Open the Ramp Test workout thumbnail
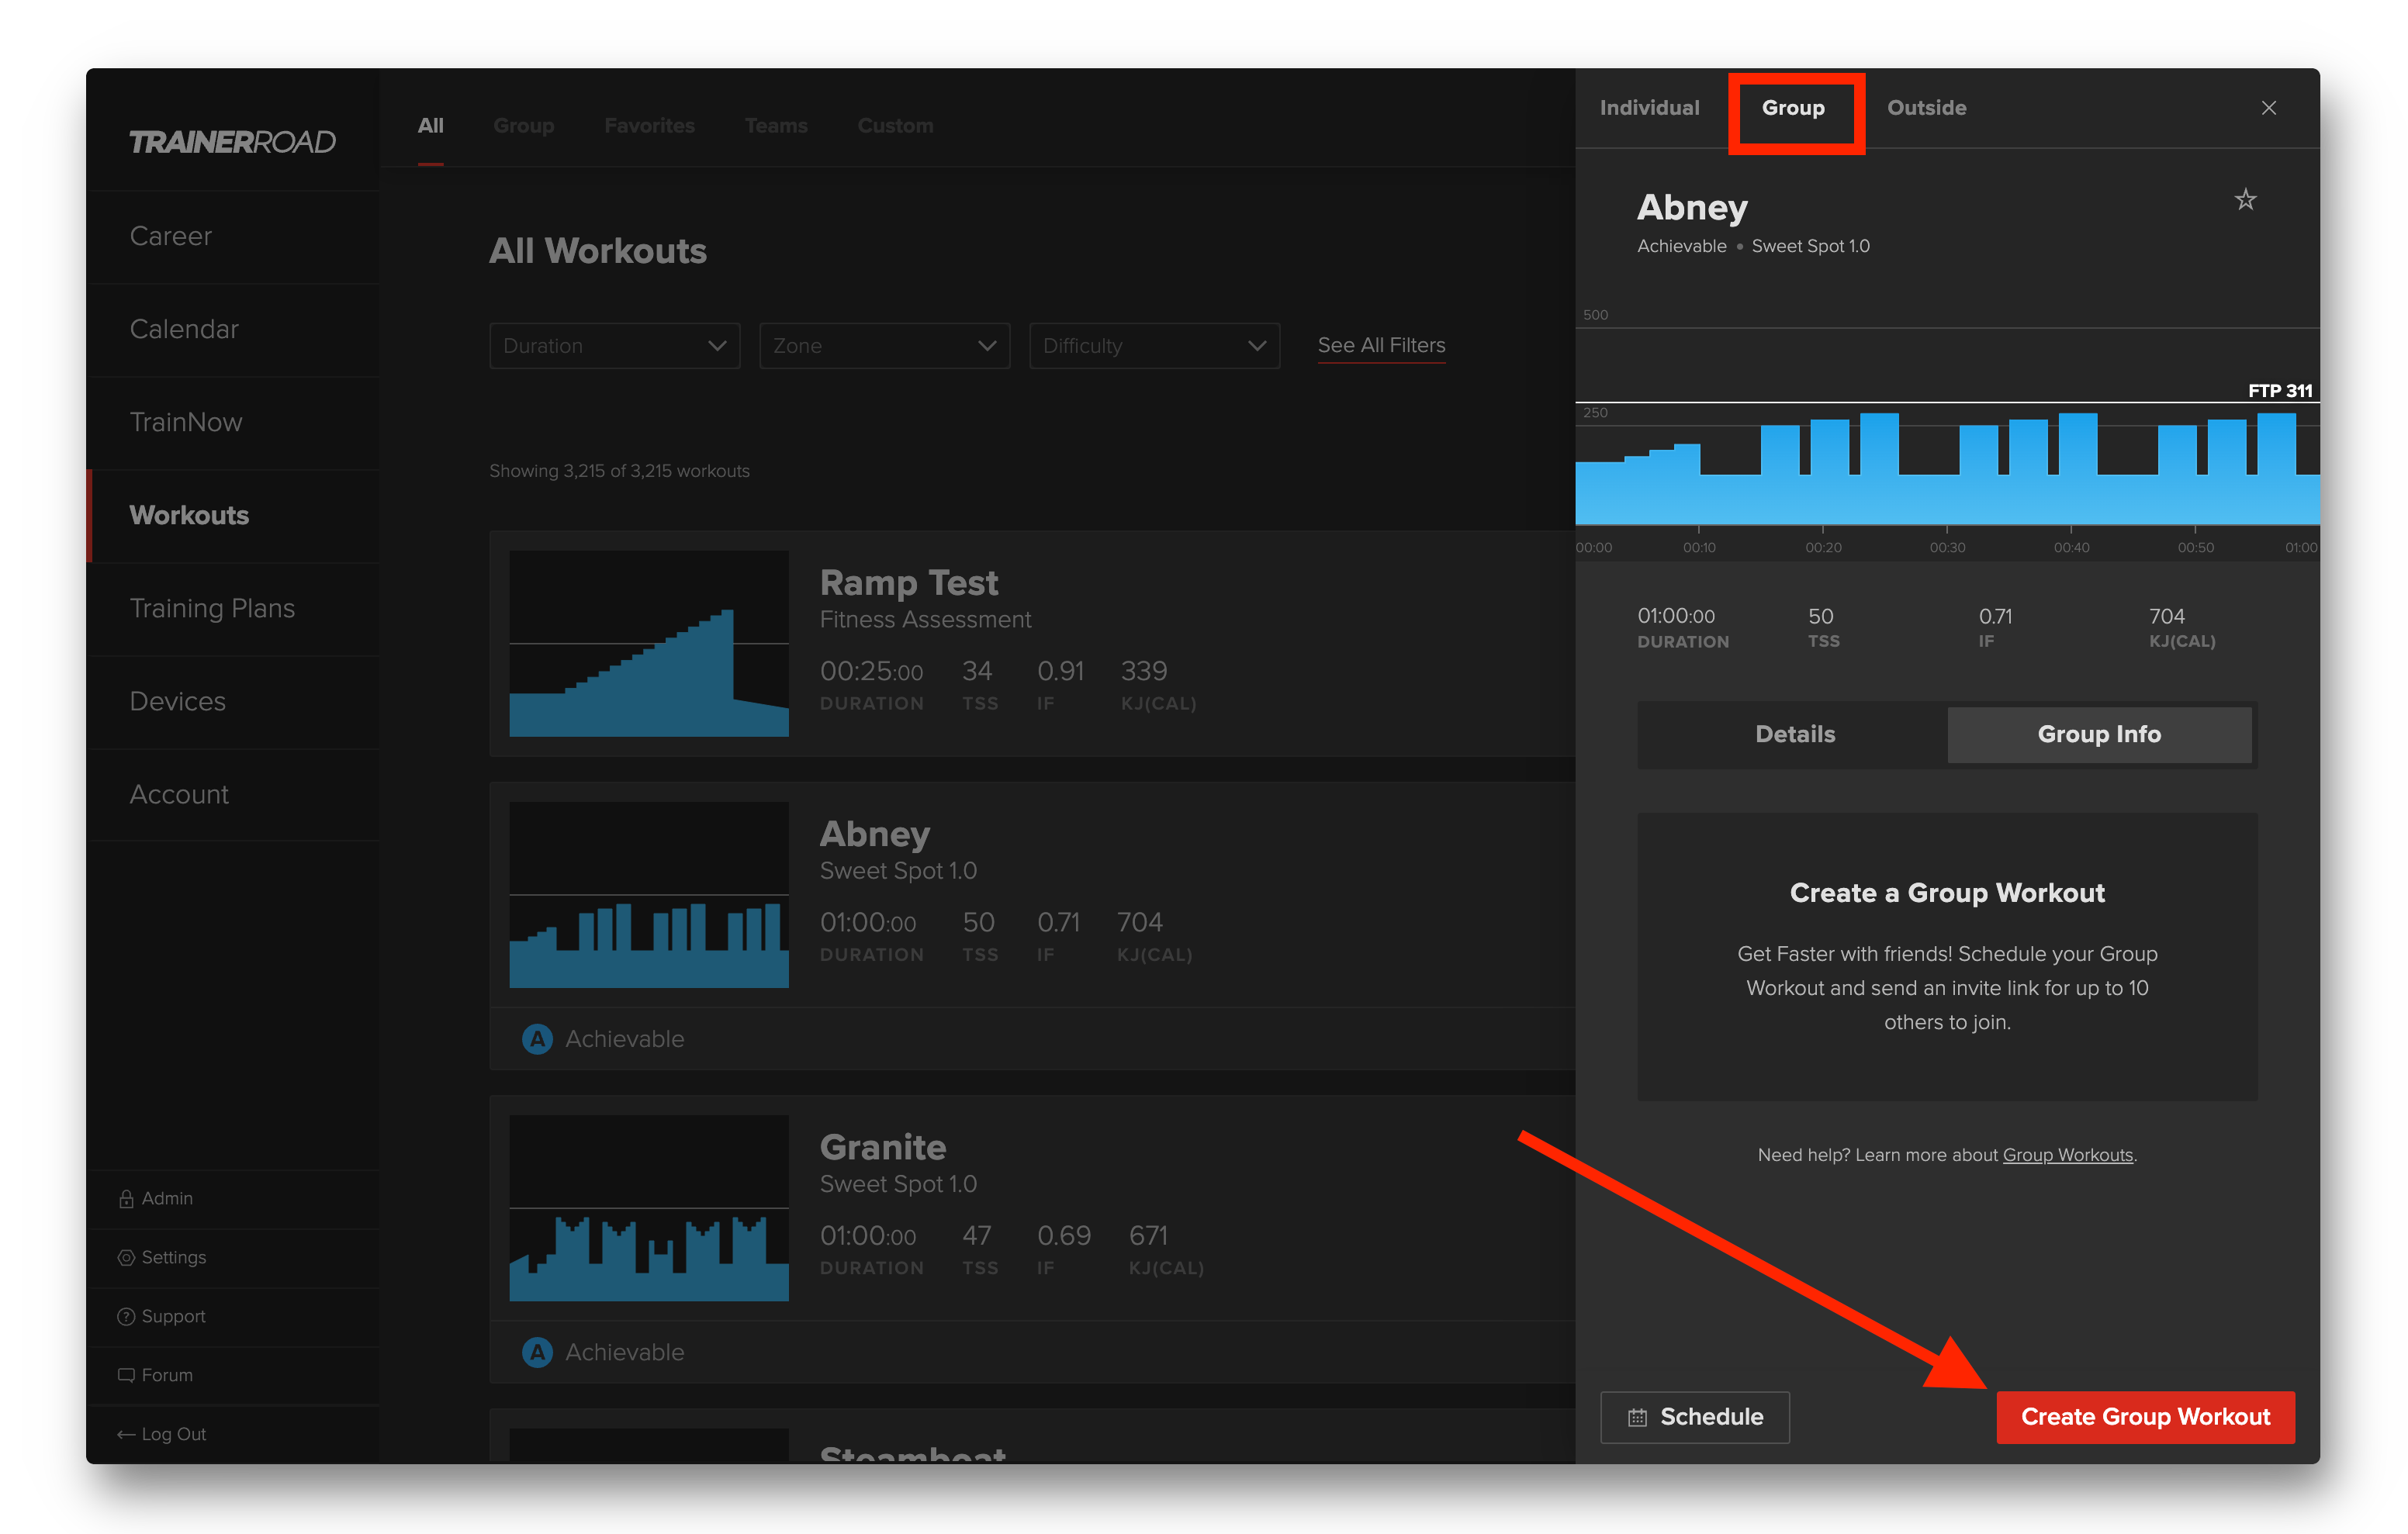Image resolution: width=2408 pixels, height=1534 pixels. click(x=649, y=643)
